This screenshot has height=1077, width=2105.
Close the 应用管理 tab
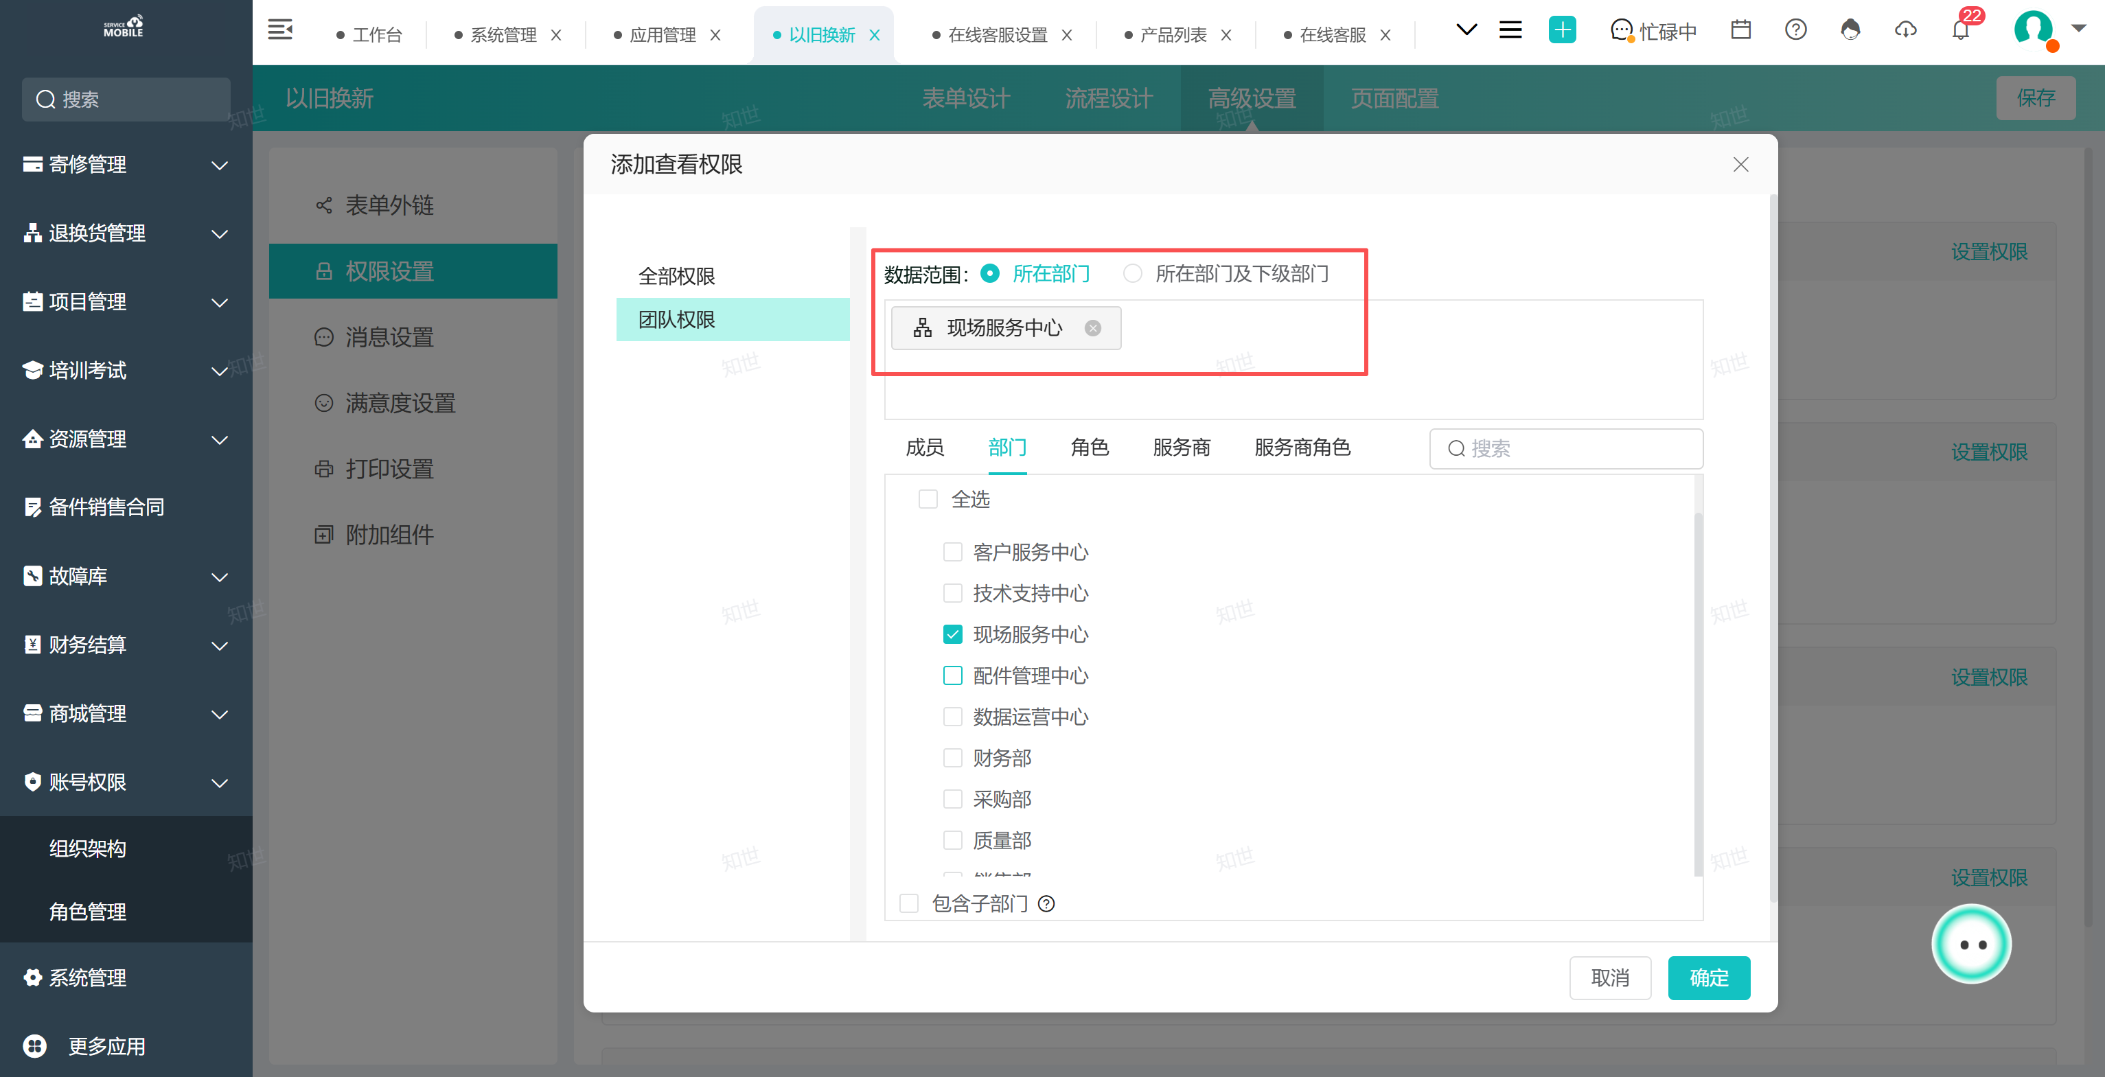tap(715, 35)
